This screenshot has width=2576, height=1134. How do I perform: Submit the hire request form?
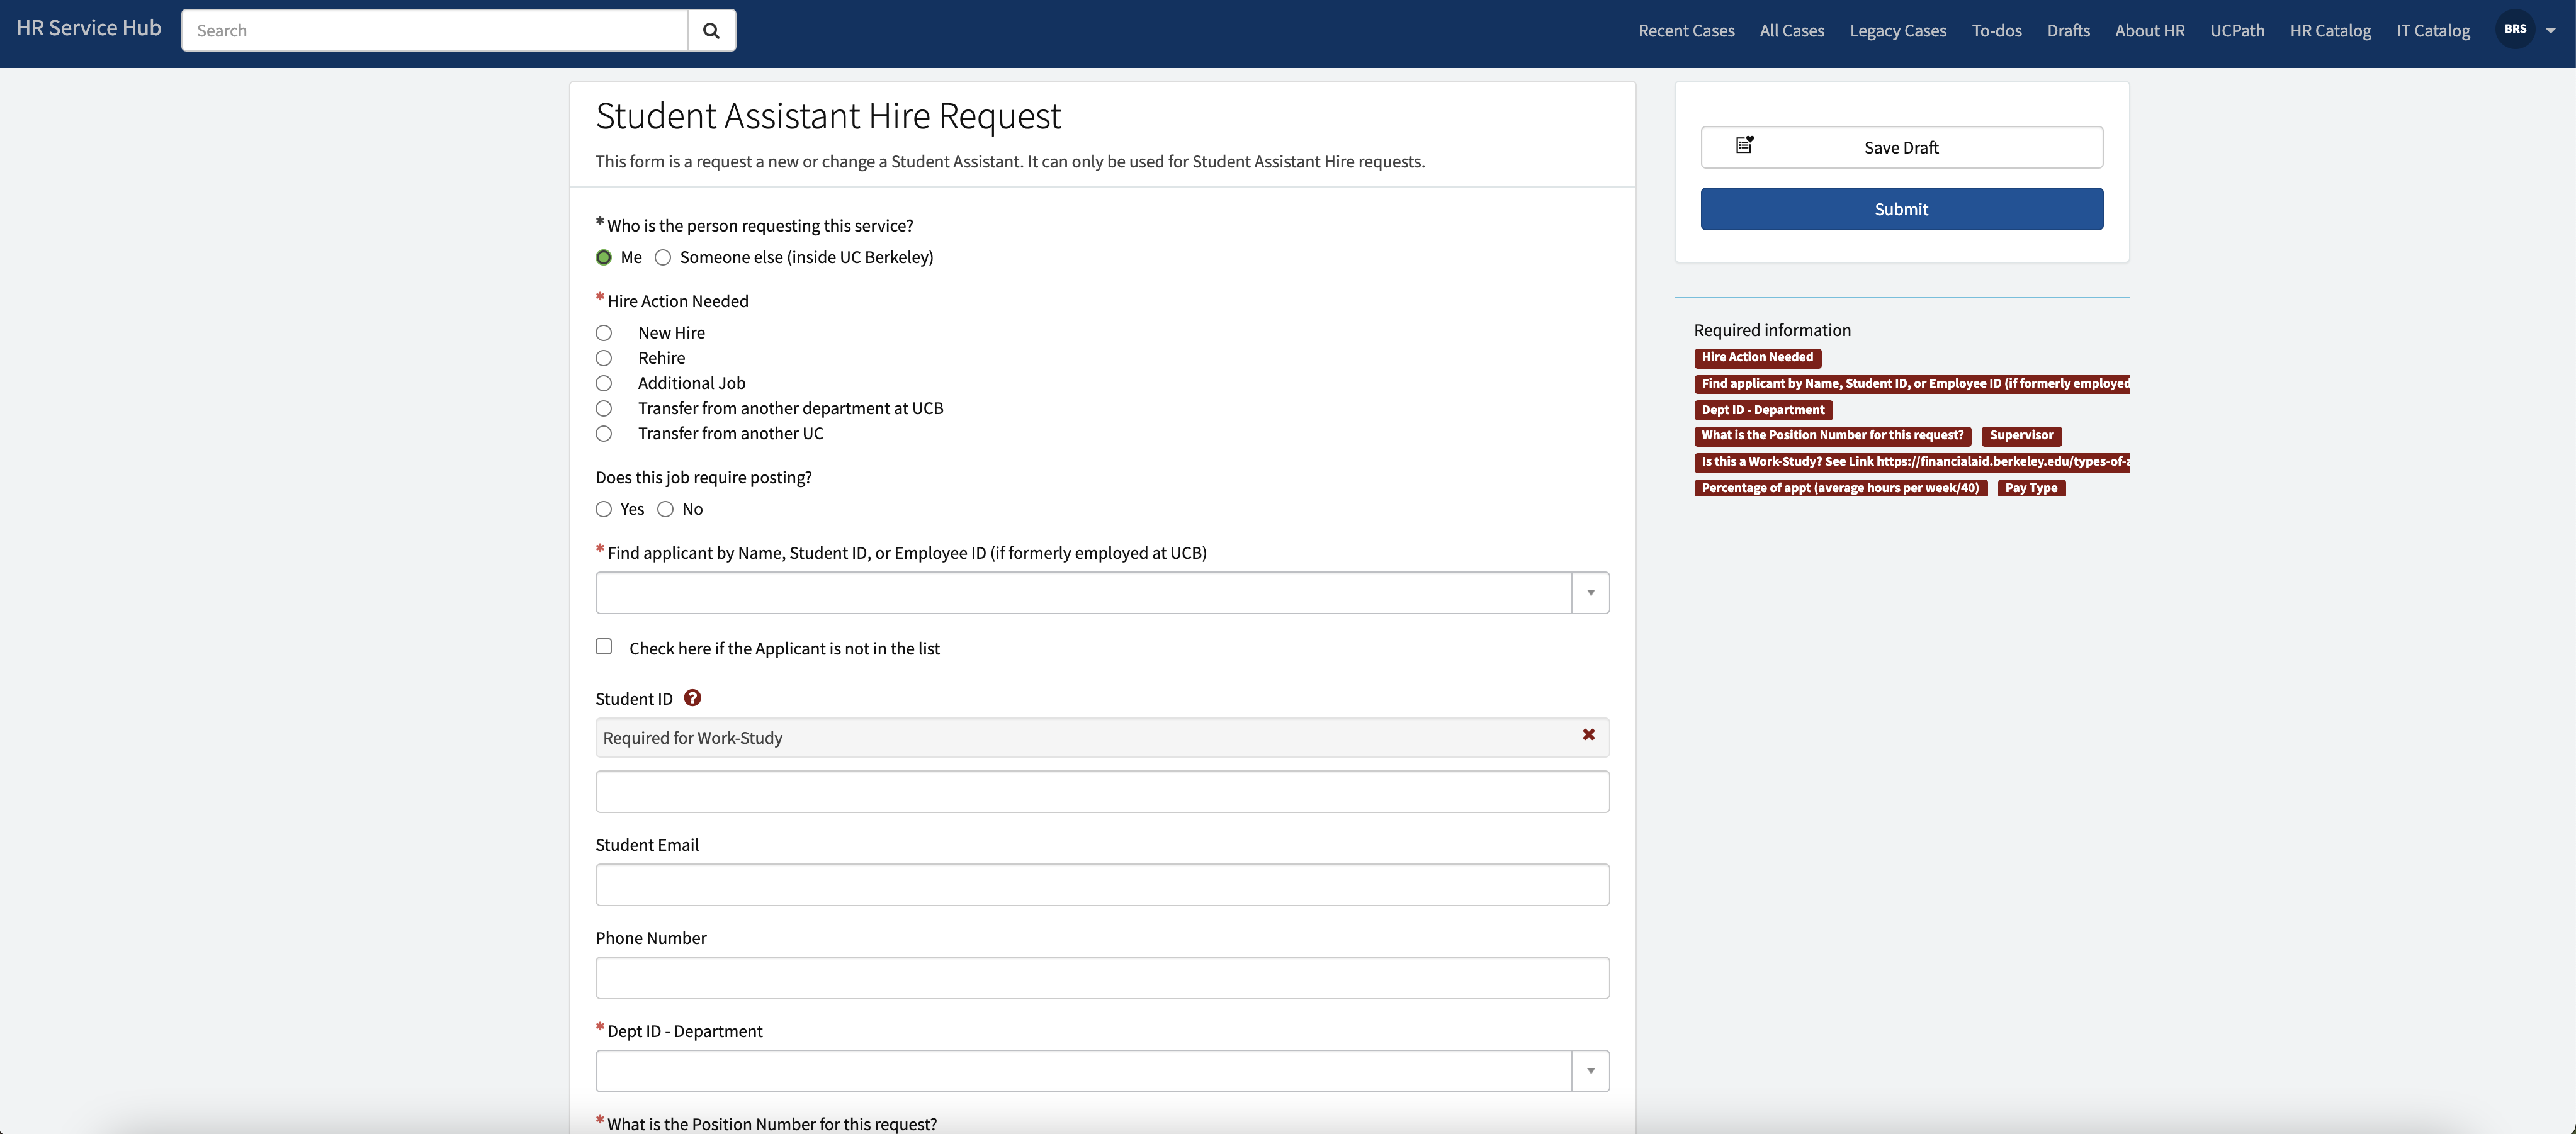[x=1901, y=209]
